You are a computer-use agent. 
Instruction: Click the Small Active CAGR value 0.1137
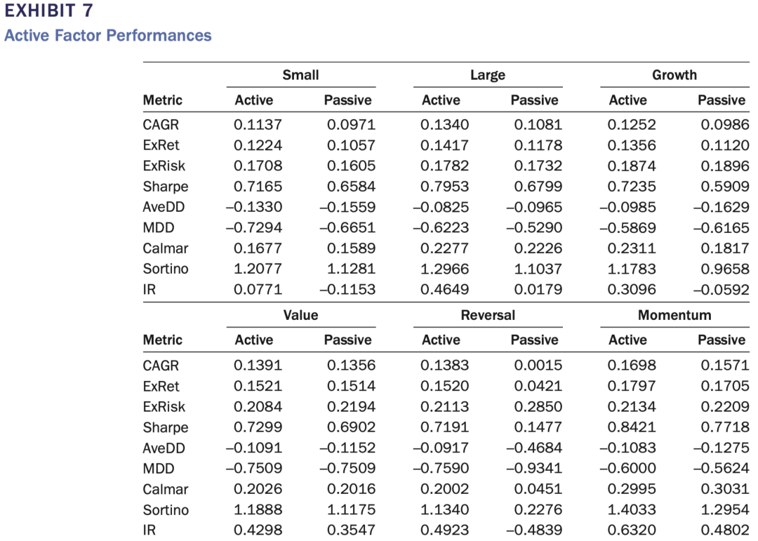258,125
